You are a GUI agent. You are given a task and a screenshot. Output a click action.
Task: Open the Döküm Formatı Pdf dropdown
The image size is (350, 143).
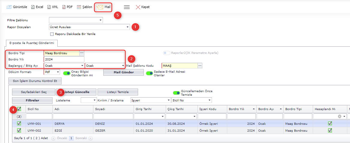click(58, 72)
